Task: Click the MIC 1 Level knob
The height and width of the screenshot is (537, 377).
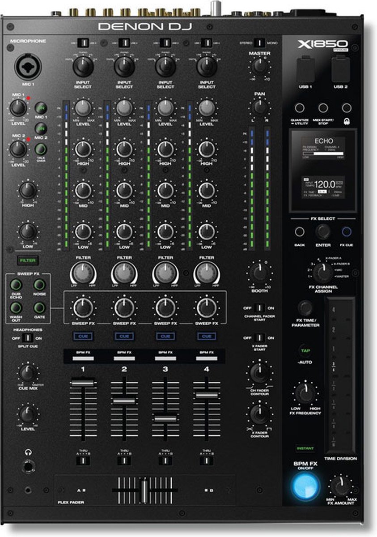Action: tap(17, 107)
